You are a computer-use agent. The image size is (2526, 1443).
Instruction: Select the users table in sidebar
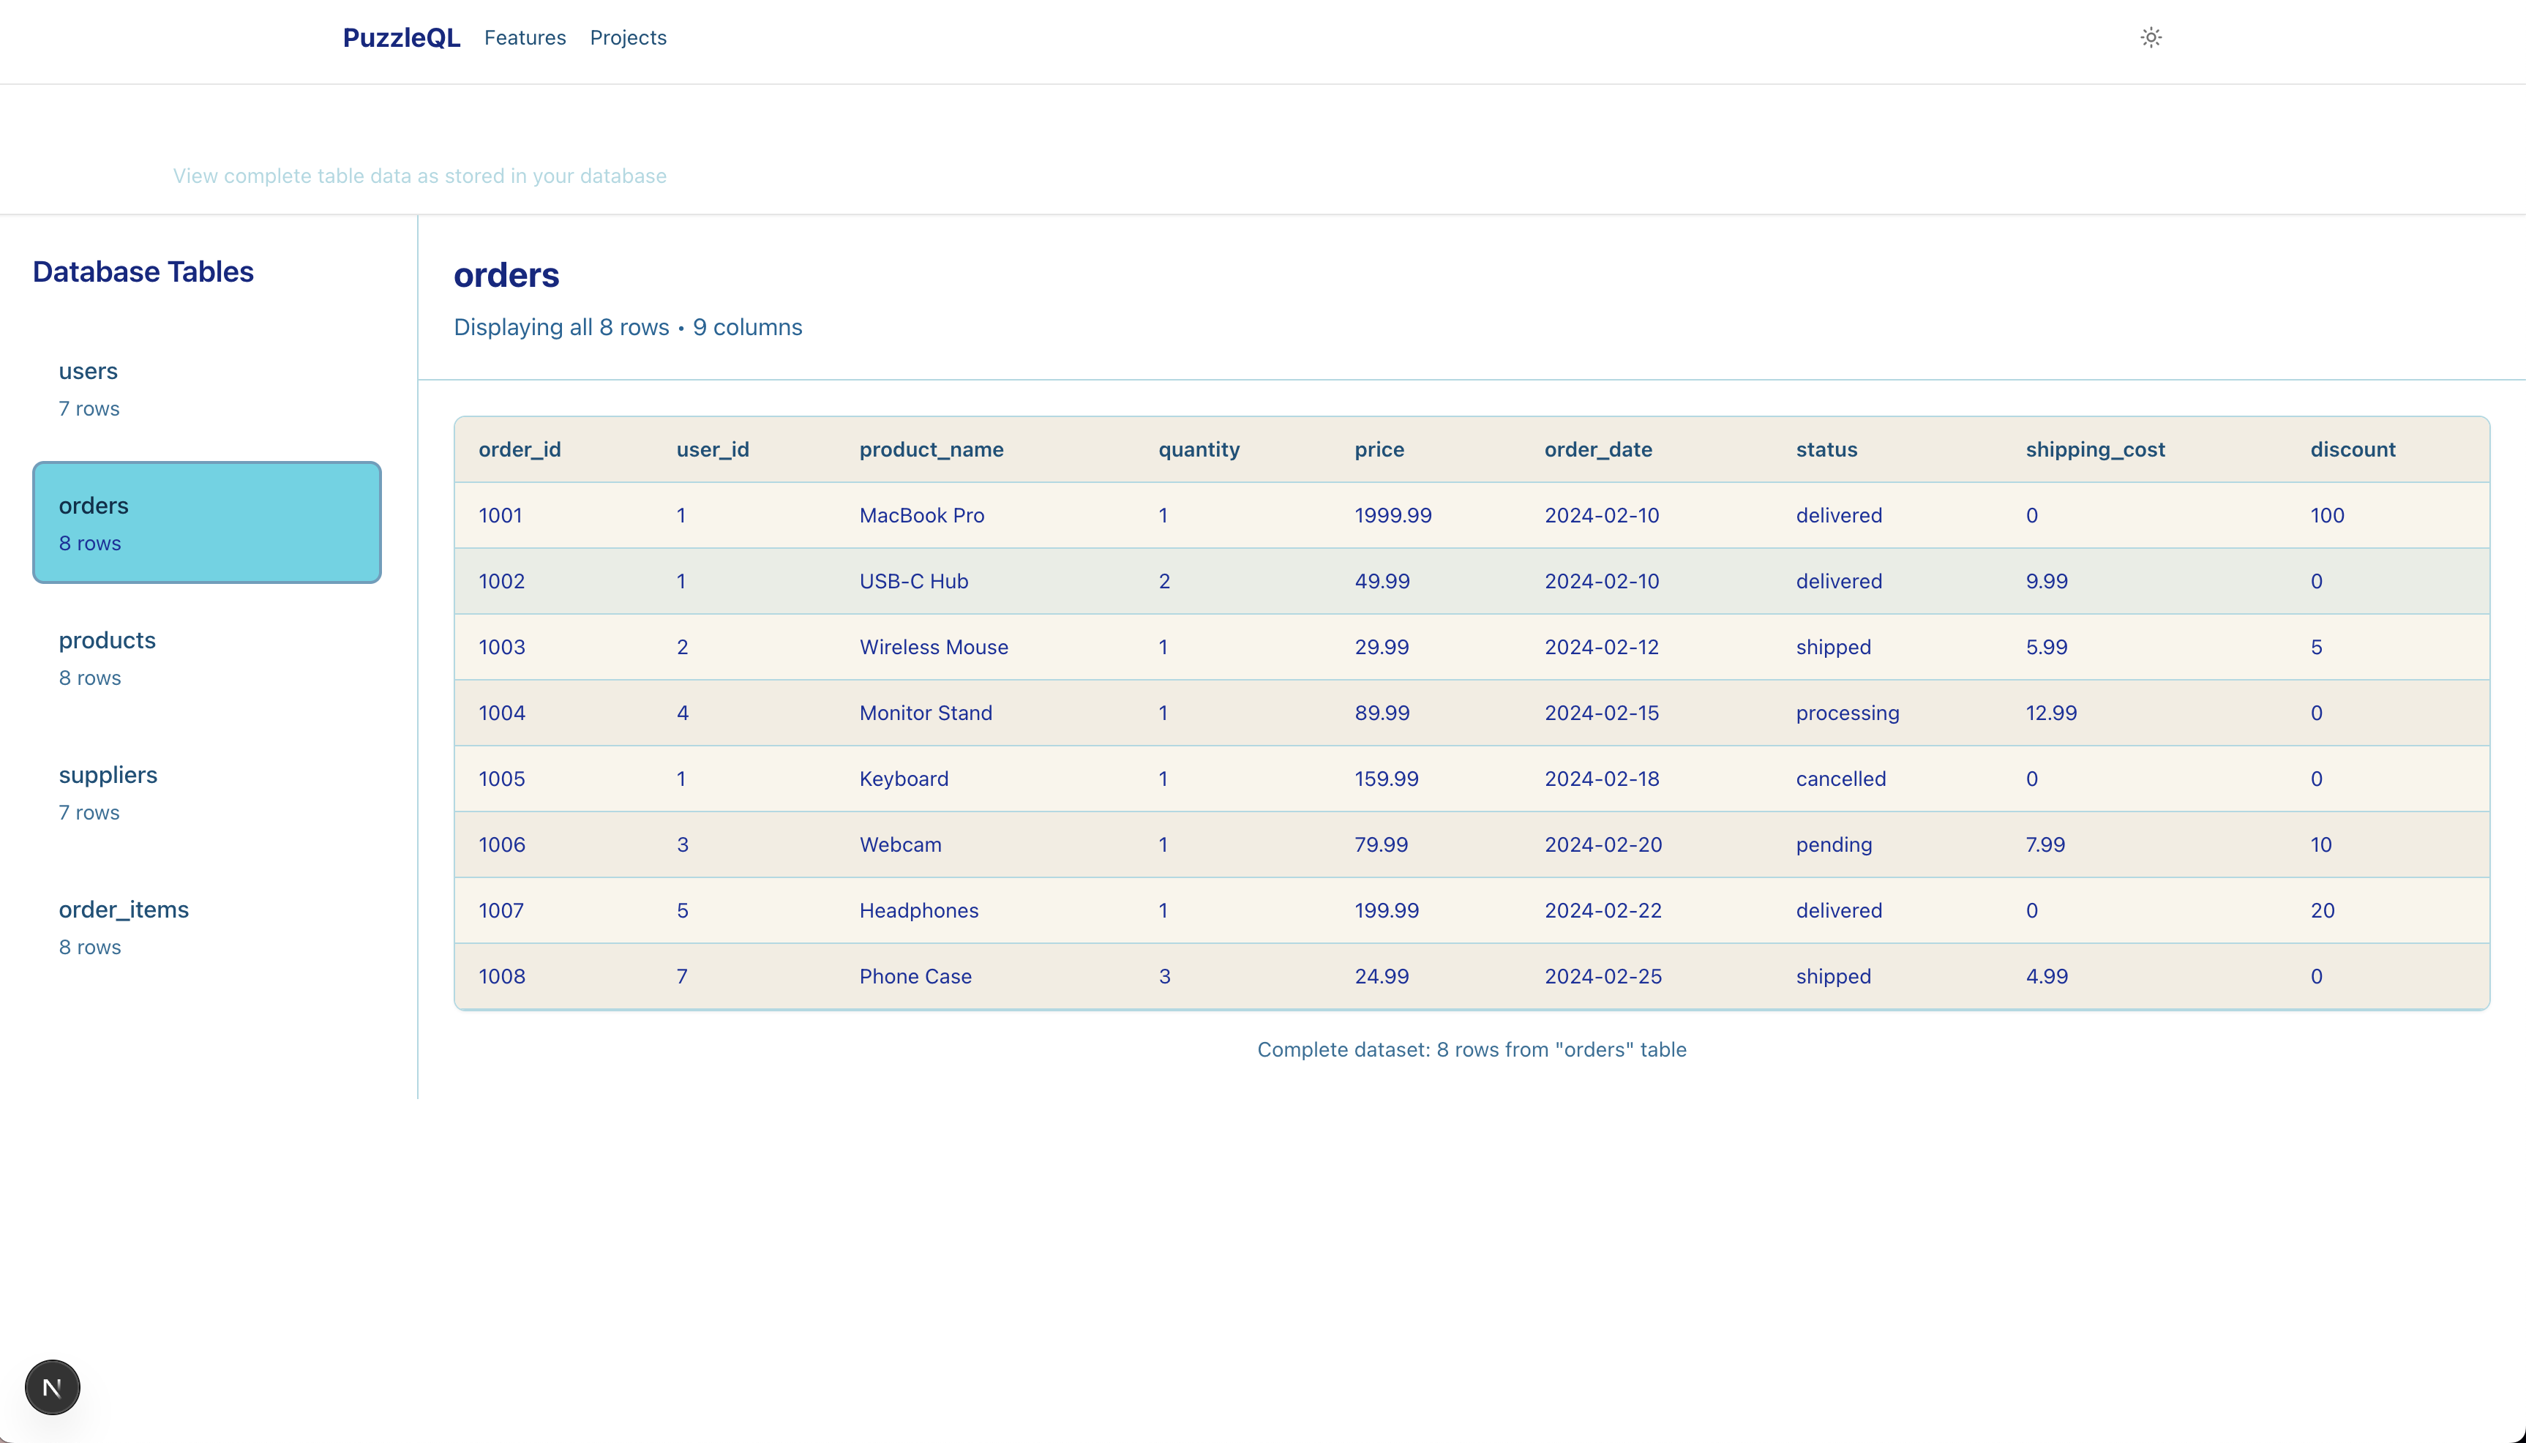pos(206,389)
